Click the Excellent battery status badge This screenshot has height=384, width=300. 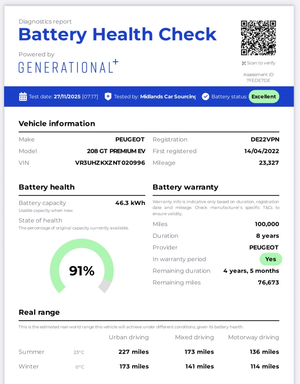(264, 97)
